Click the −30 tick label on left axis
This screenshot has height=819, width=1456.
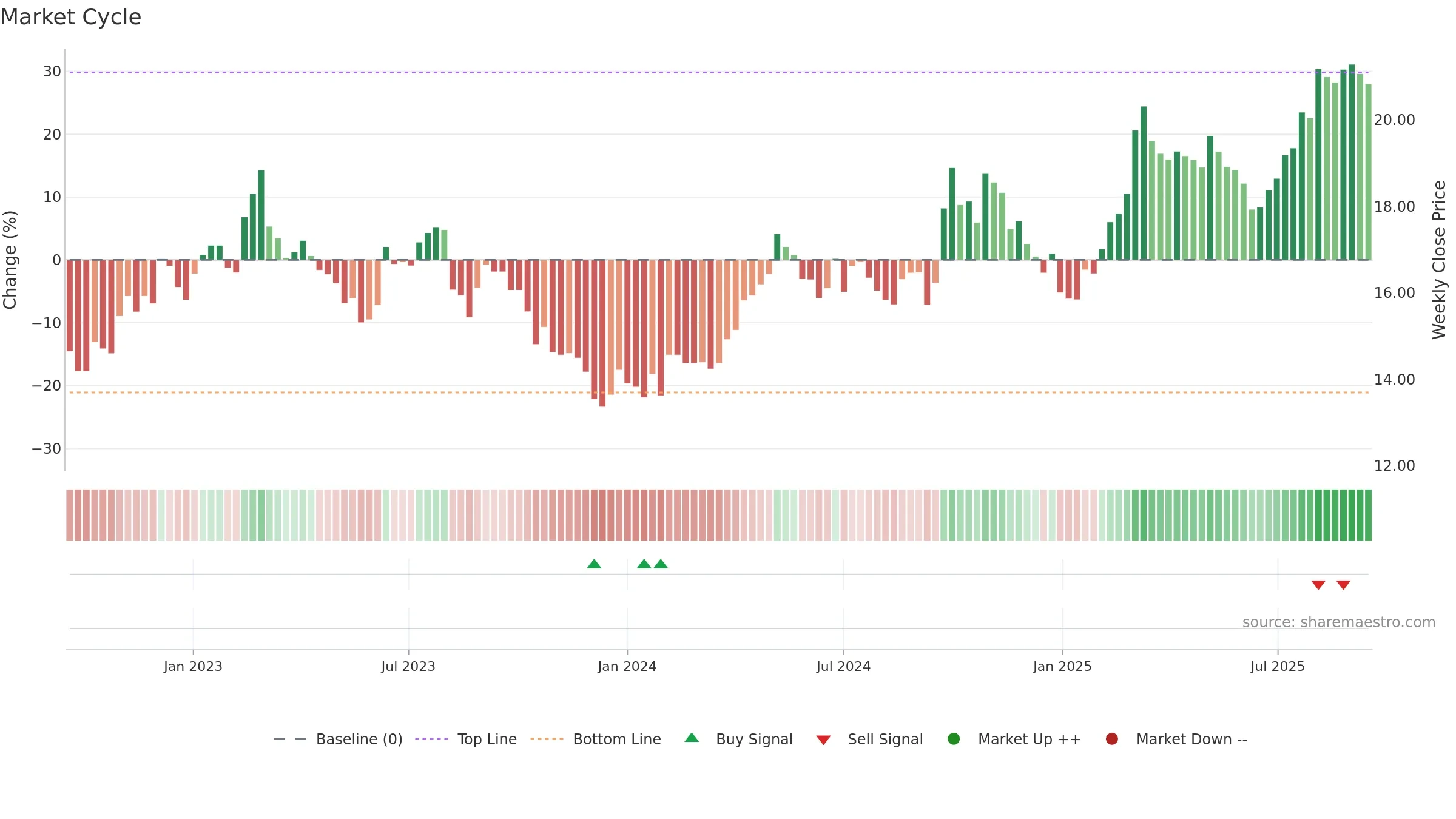click(47, 449)
